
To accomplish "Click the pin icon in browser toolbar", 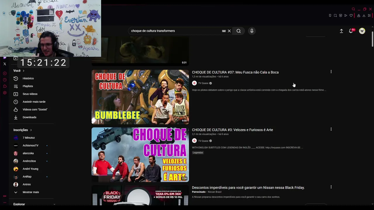I will click(330, 15).
